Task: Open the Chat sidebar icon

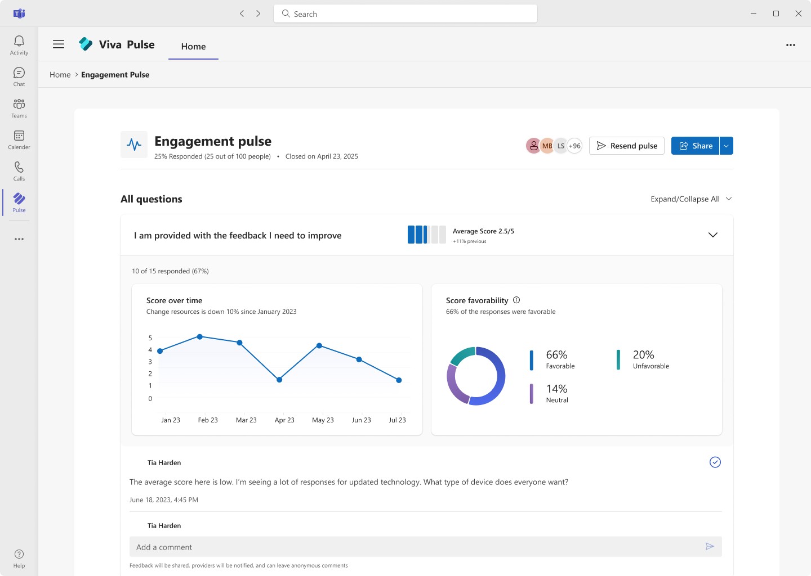Action: (19, 77)
